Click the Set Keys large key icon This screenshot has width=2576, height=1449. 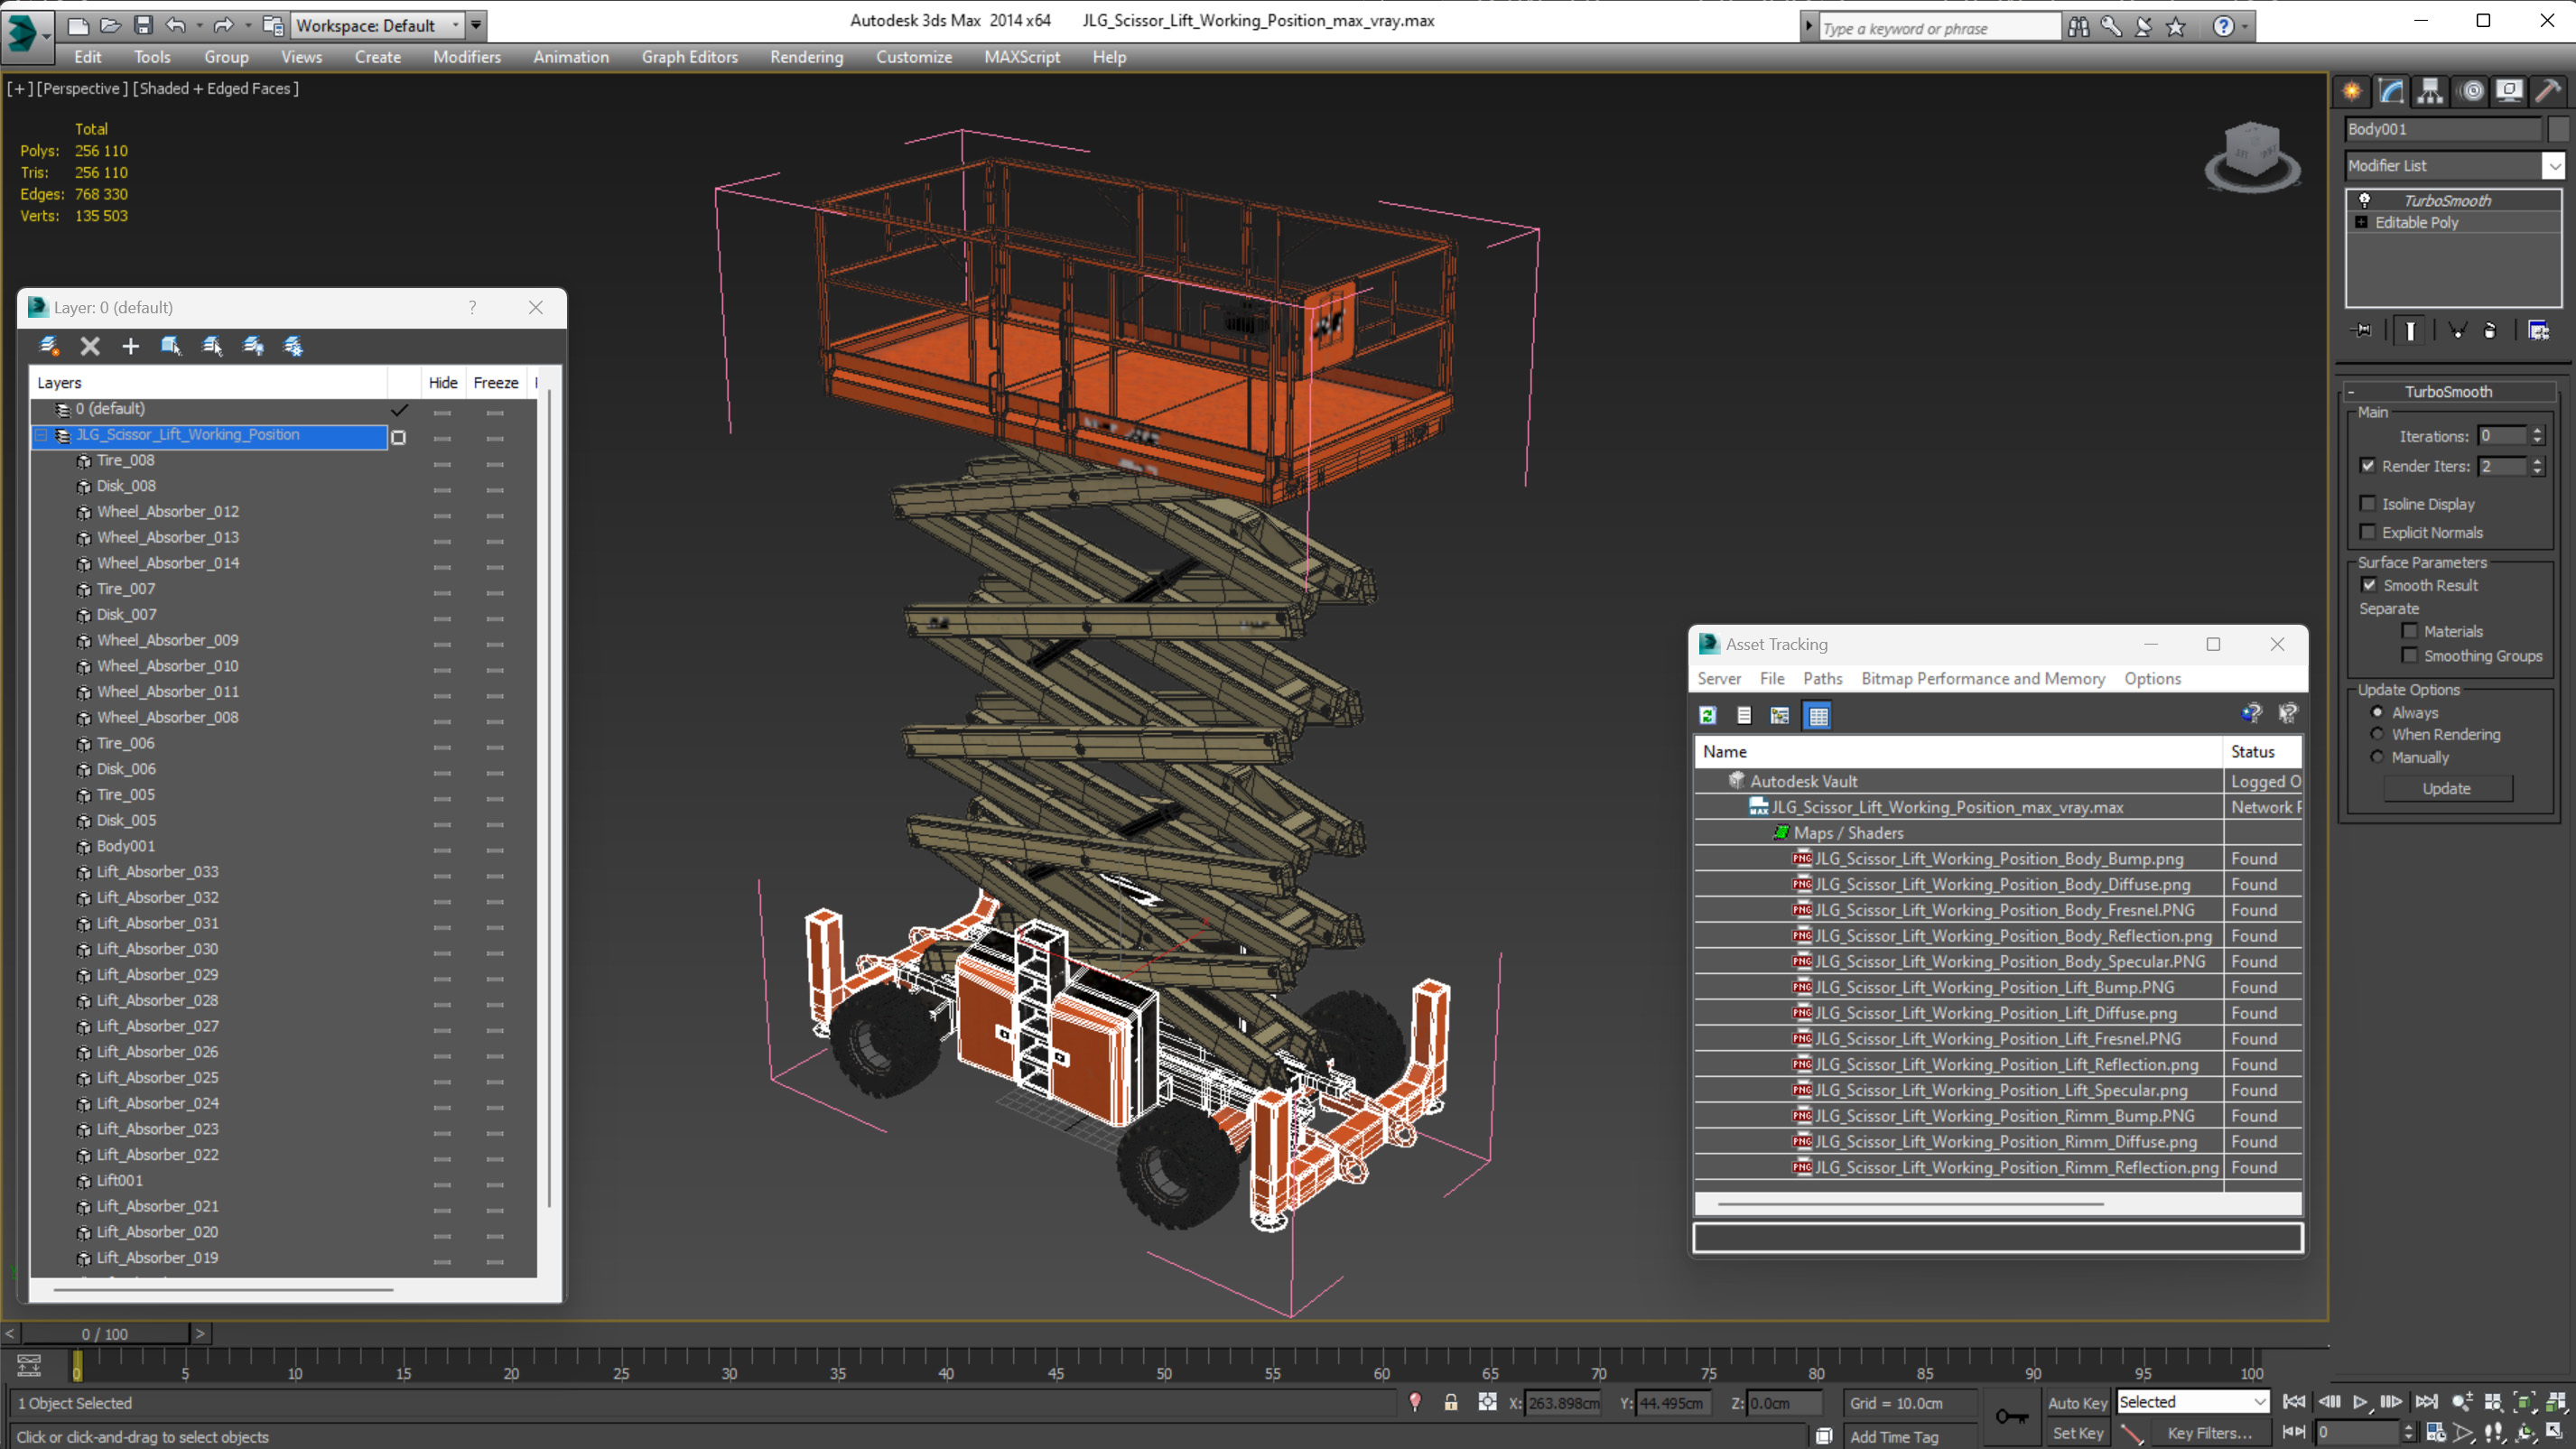2012,1416
